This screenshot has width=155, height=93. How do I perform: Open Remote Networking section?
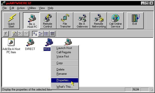[x=98, y=20]
